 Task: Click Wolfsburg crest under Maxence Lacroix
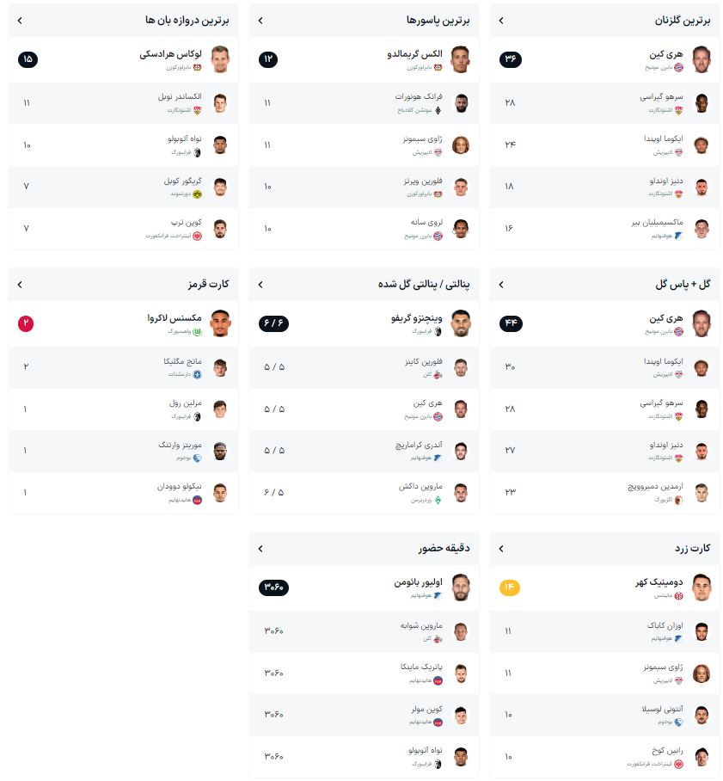[x=197, y=332]
